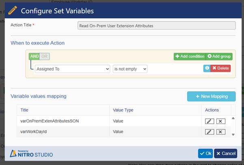244x165 pixels.
Task: Create a New Mapping
Action: (x=211, y=96)
